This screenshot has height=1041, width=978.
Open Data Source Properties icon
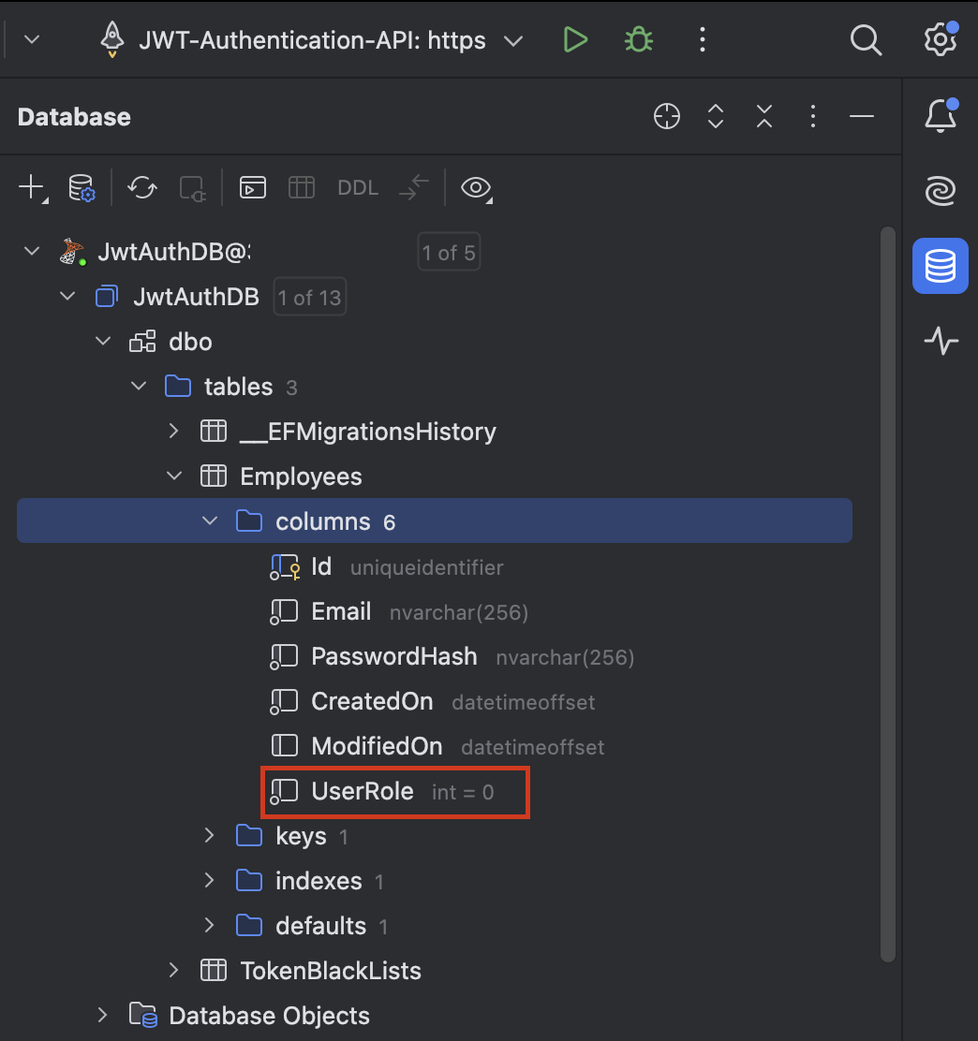click(82, 187)
